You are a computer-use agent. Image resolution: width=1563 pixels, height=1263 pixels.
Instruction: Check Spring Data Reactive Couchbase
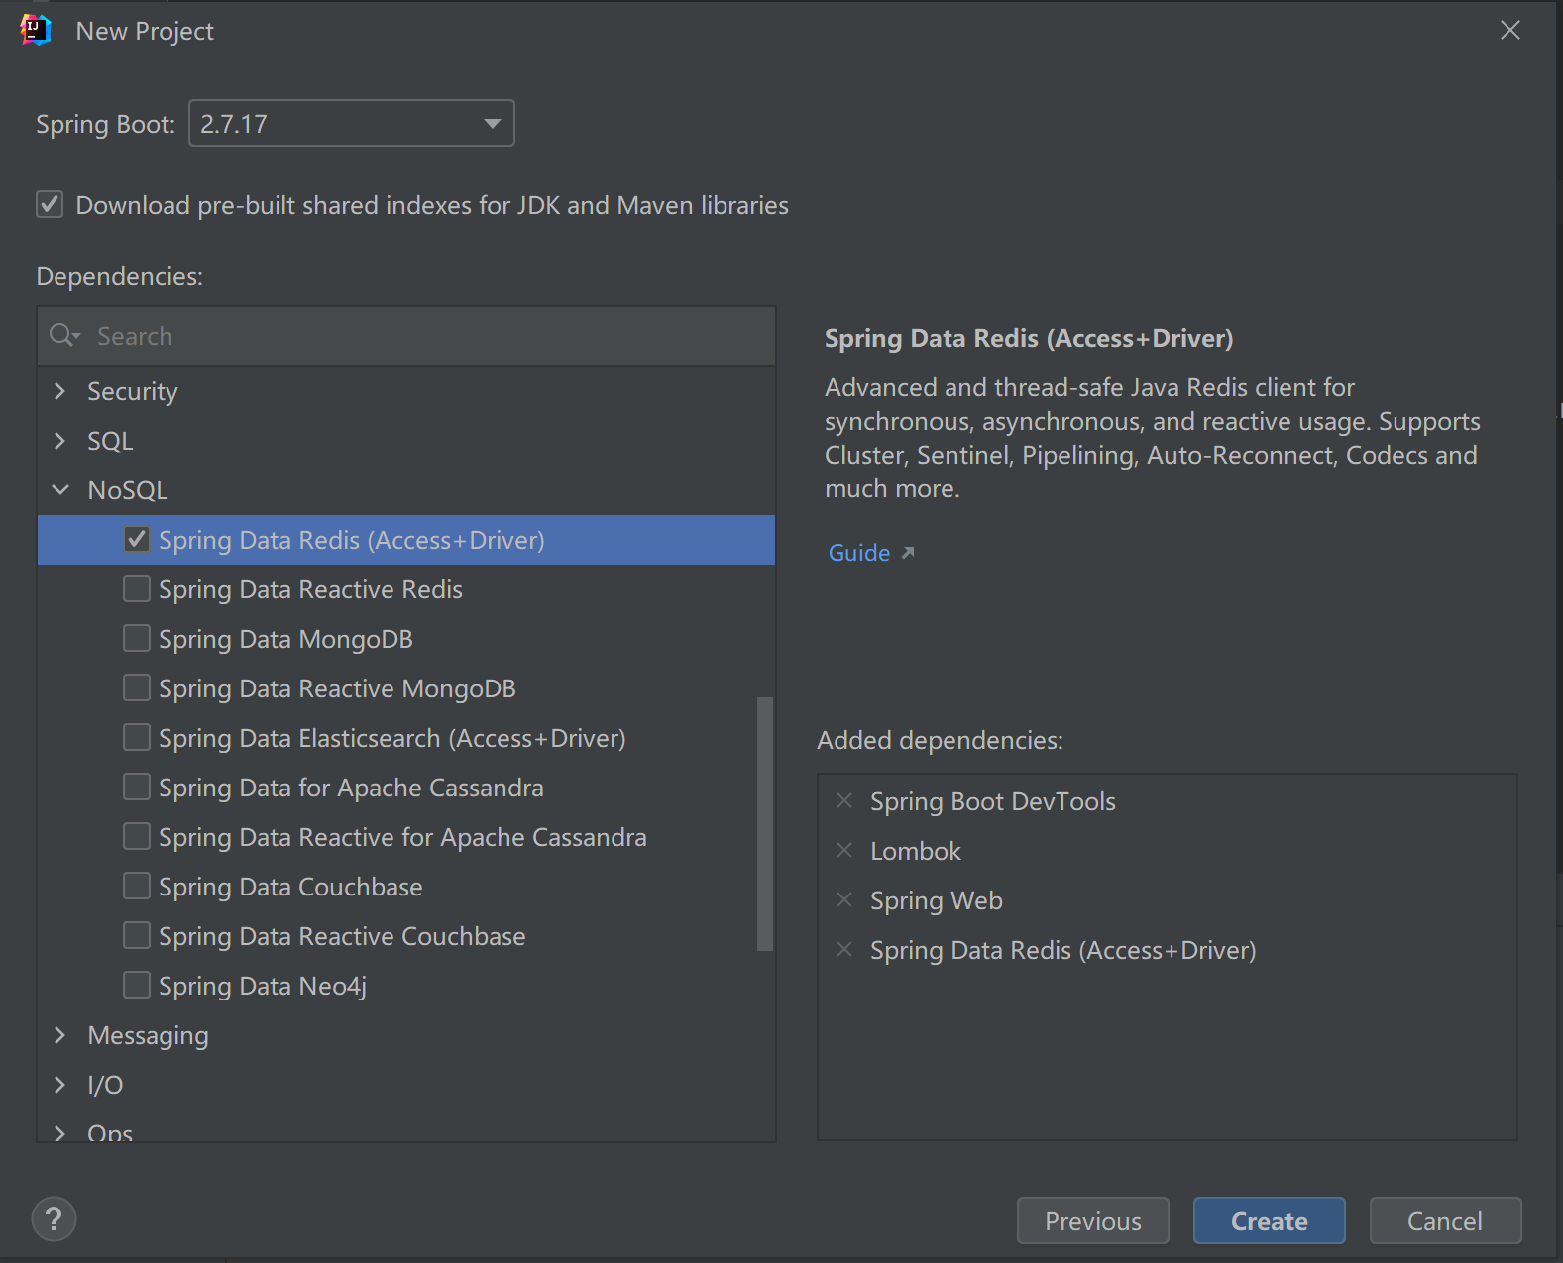coord(137,935)
